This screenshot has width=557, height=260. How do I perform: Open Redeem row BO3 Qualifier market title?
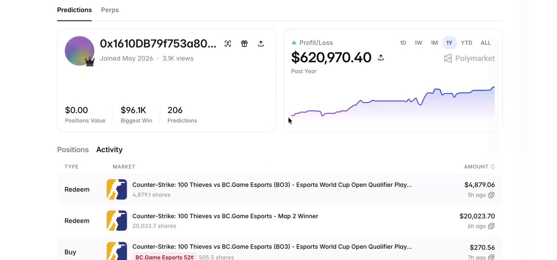(x=272, y=185)
